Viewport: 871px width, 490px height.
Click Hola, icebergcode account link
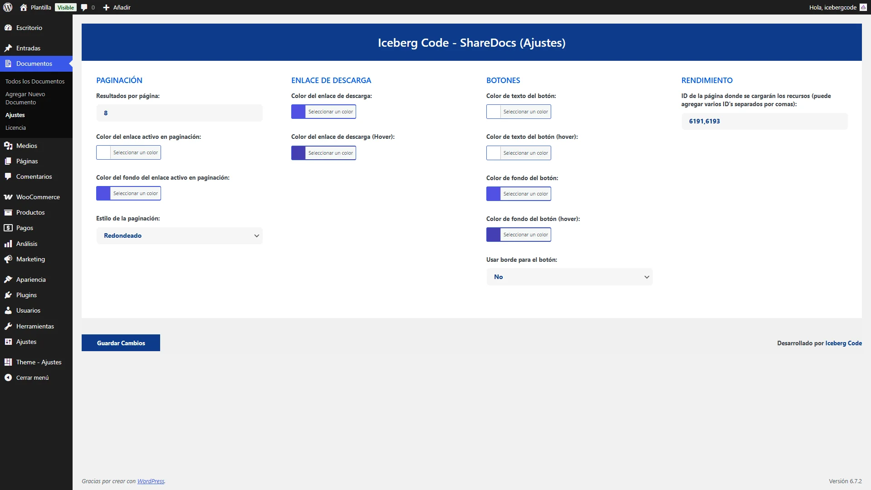coord(833,7)
